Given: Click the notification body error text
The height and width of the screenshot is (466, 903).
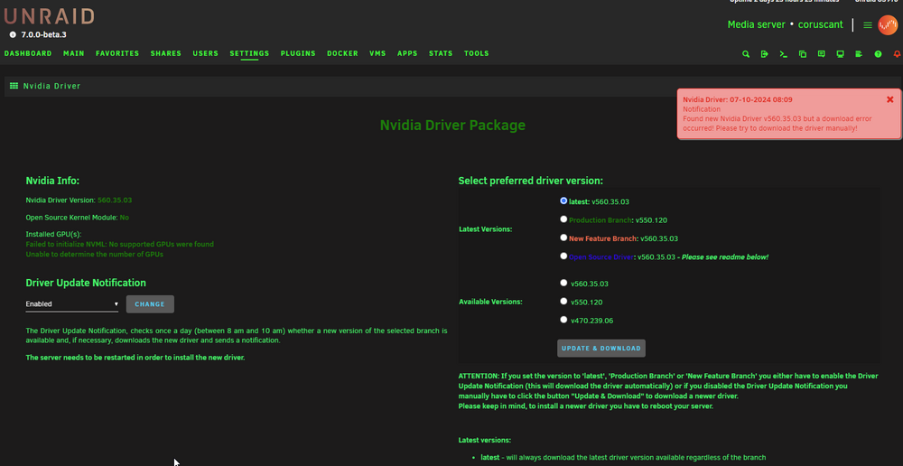Looking at the screenshot, I should [777, 123].
